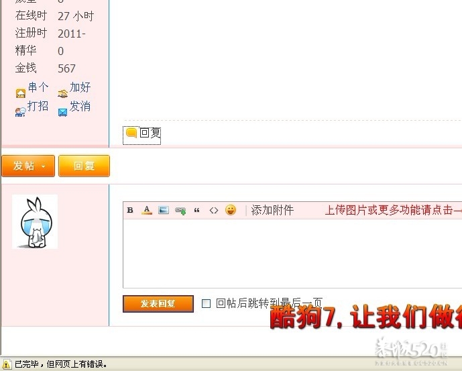The image size is (462, 371).
Task: Click the 串个 house icon
Action: [x=21, y=93]
